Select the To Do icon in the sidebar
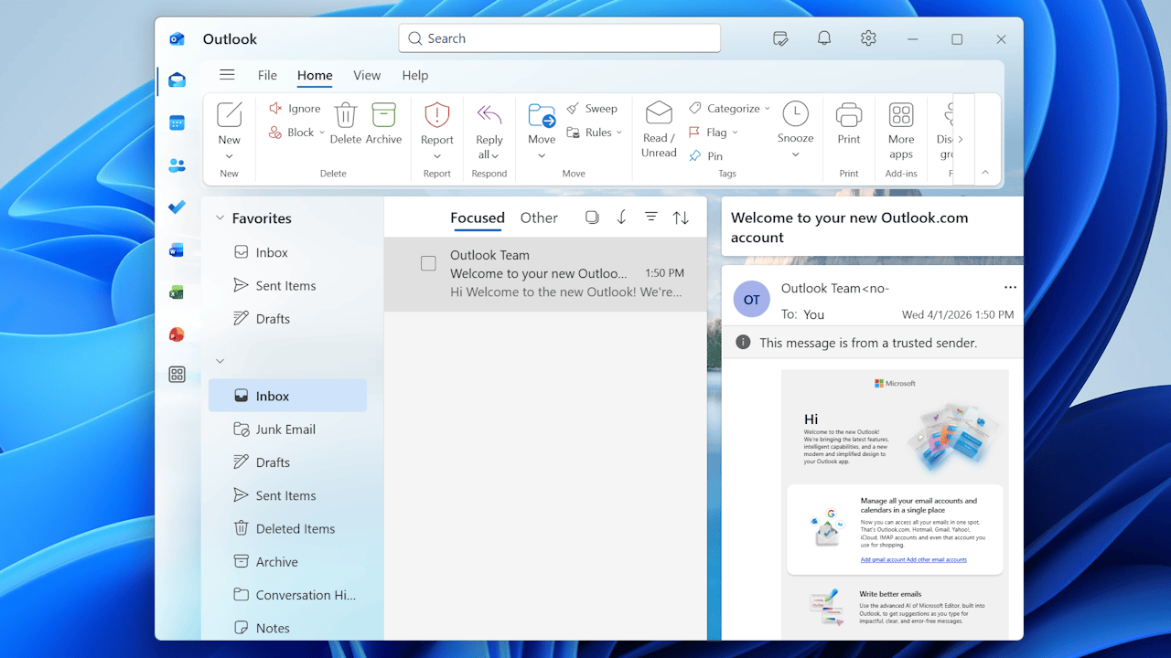 [x=177, y=207]
